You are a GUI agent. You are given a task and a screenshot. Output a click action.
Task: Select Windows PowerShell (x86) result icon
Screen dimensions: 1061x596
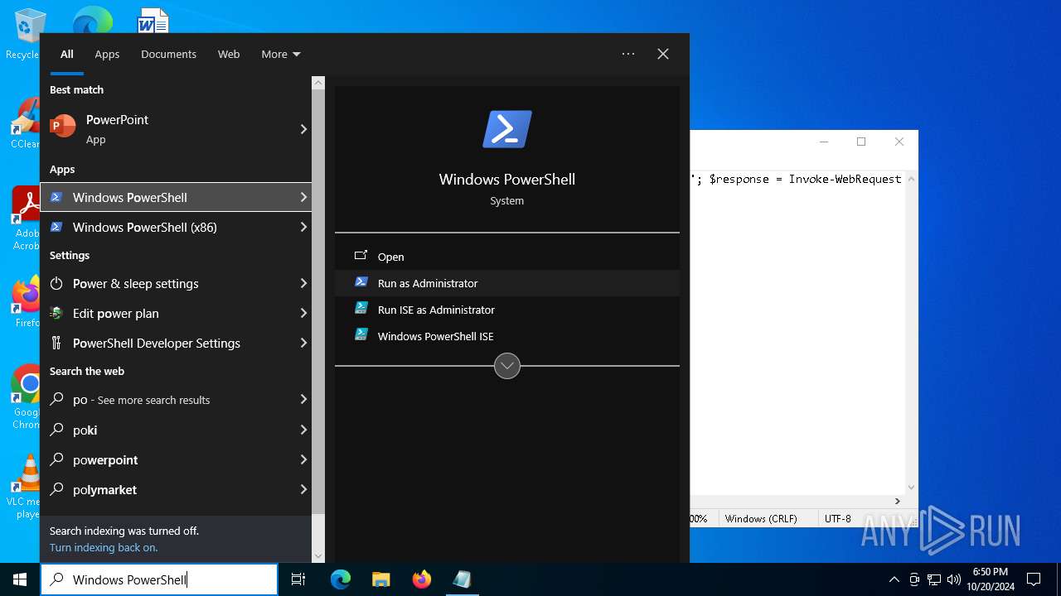pos(56,227)
